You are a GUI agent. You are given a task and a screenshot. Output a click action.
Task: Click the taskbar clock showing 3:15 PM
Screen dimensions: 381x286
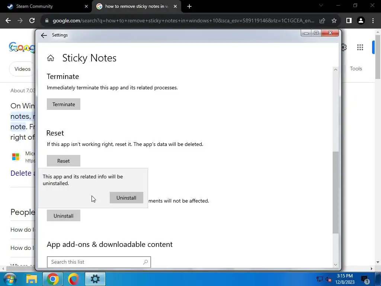coord(345,279)
